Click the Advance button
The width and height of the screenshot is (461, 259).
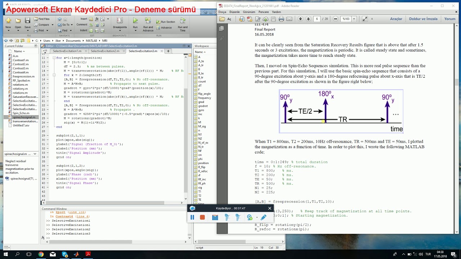pyautogui.click(x=164, y=28)
